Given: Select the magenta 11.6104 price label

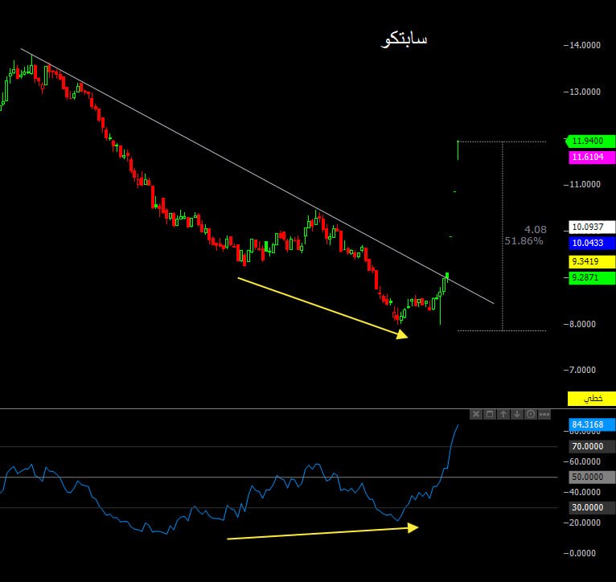Looking at the screenshot, I should click(592, 157).
